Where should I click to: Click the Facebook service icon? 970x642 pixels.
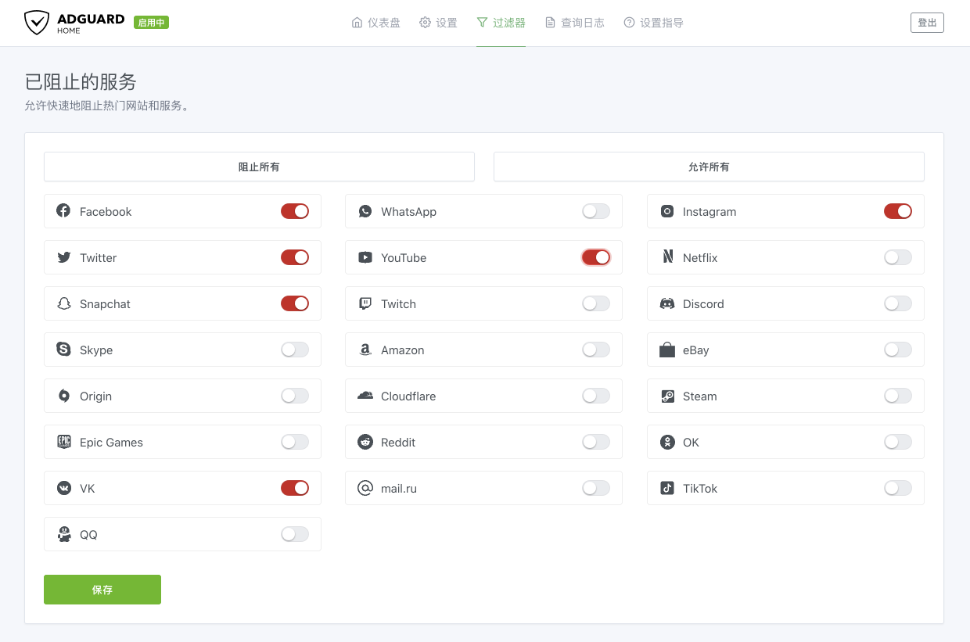[x=63, y=211]
